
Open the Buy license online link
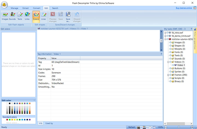coord(184,8)
